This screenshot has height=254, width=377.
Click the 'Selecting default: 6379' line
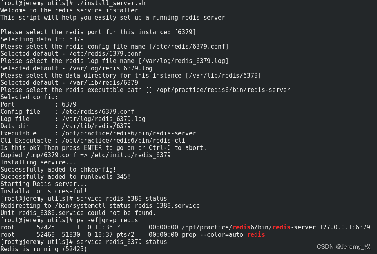(42, 39)
